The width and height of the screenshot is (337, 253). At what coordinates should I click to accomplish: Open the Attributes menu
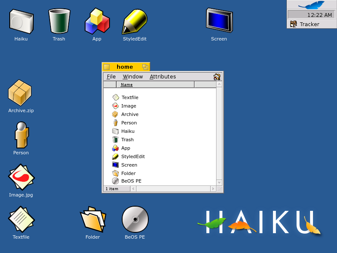[x=163, y=77]
